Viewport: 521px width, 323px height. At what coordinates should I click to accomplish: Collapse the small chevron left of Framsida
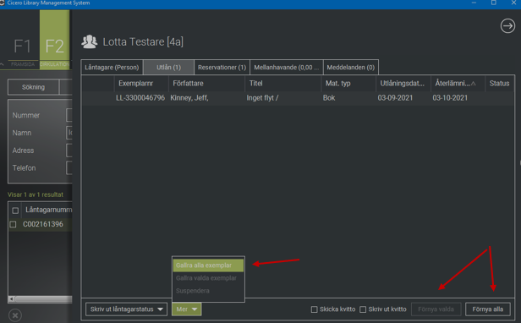point(2,64)
